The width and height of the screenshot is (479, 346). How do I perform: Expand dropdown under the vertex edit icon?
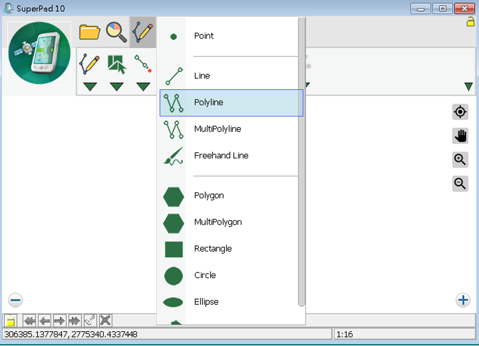click(x=143, y=87)
